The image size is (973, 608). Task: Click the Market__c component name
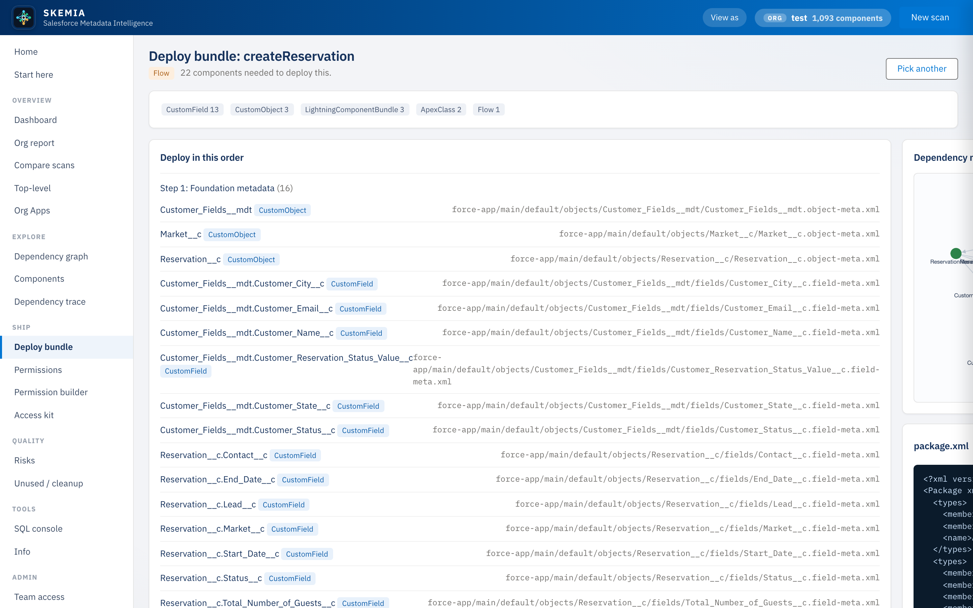pos(180,234)
